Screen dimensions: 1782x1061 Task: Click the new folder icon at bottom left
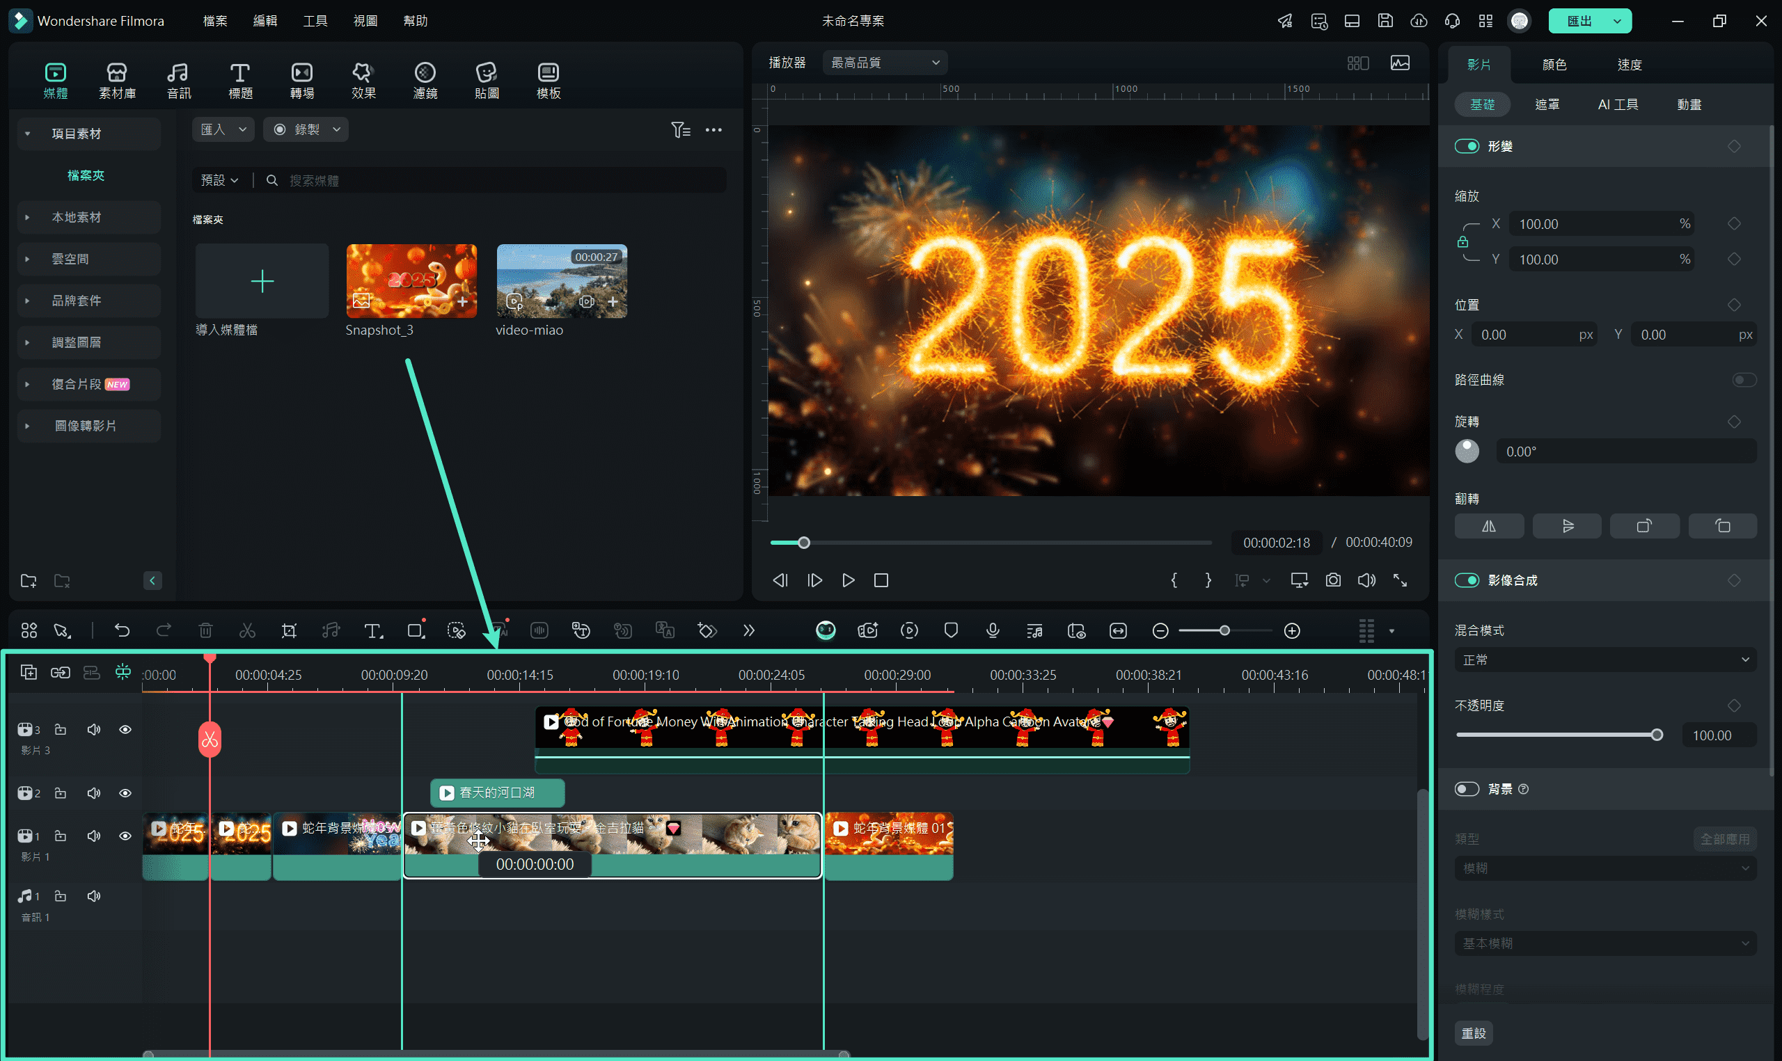29,580
